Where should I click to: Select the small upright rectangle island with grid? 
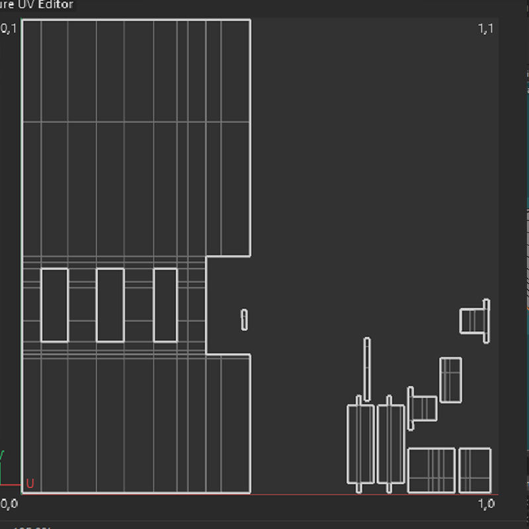pyautogui.click(x=451, y=380)
